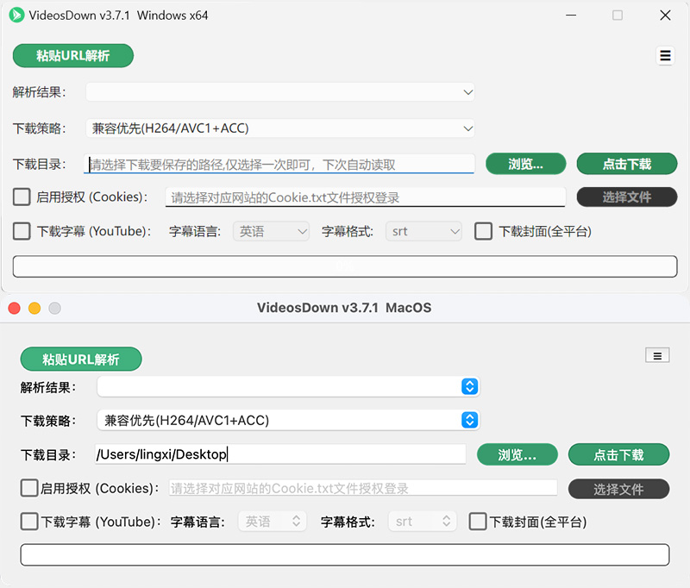The width and height of the screenshot is (690, 588).
Task: Click 粘贴URL解析 button in the Windows window
Action: [x=73, y=56]
